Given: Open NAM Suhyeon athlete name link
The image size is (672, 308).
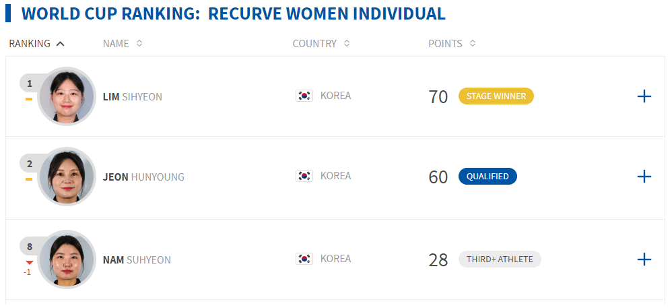Looking at the screenshot, I should (137, 260).
